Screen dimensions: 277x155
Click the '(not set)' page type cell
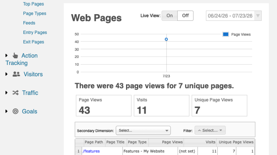[187, 151]
